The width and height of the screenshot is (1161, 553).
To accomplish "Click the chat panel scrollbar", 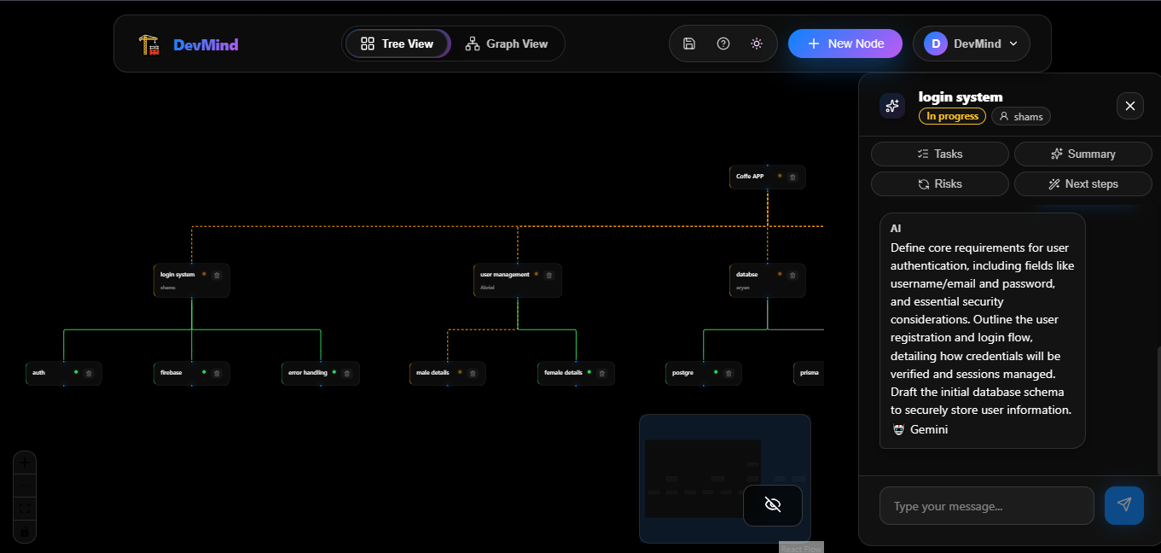I will pyautogui.click(x=1158, y=410).
